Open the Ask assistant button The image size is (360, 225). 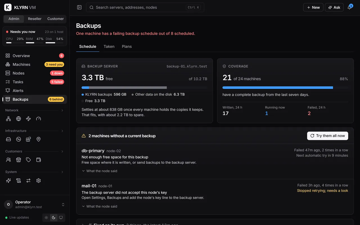pyautogui.click(x=334, y=7)
